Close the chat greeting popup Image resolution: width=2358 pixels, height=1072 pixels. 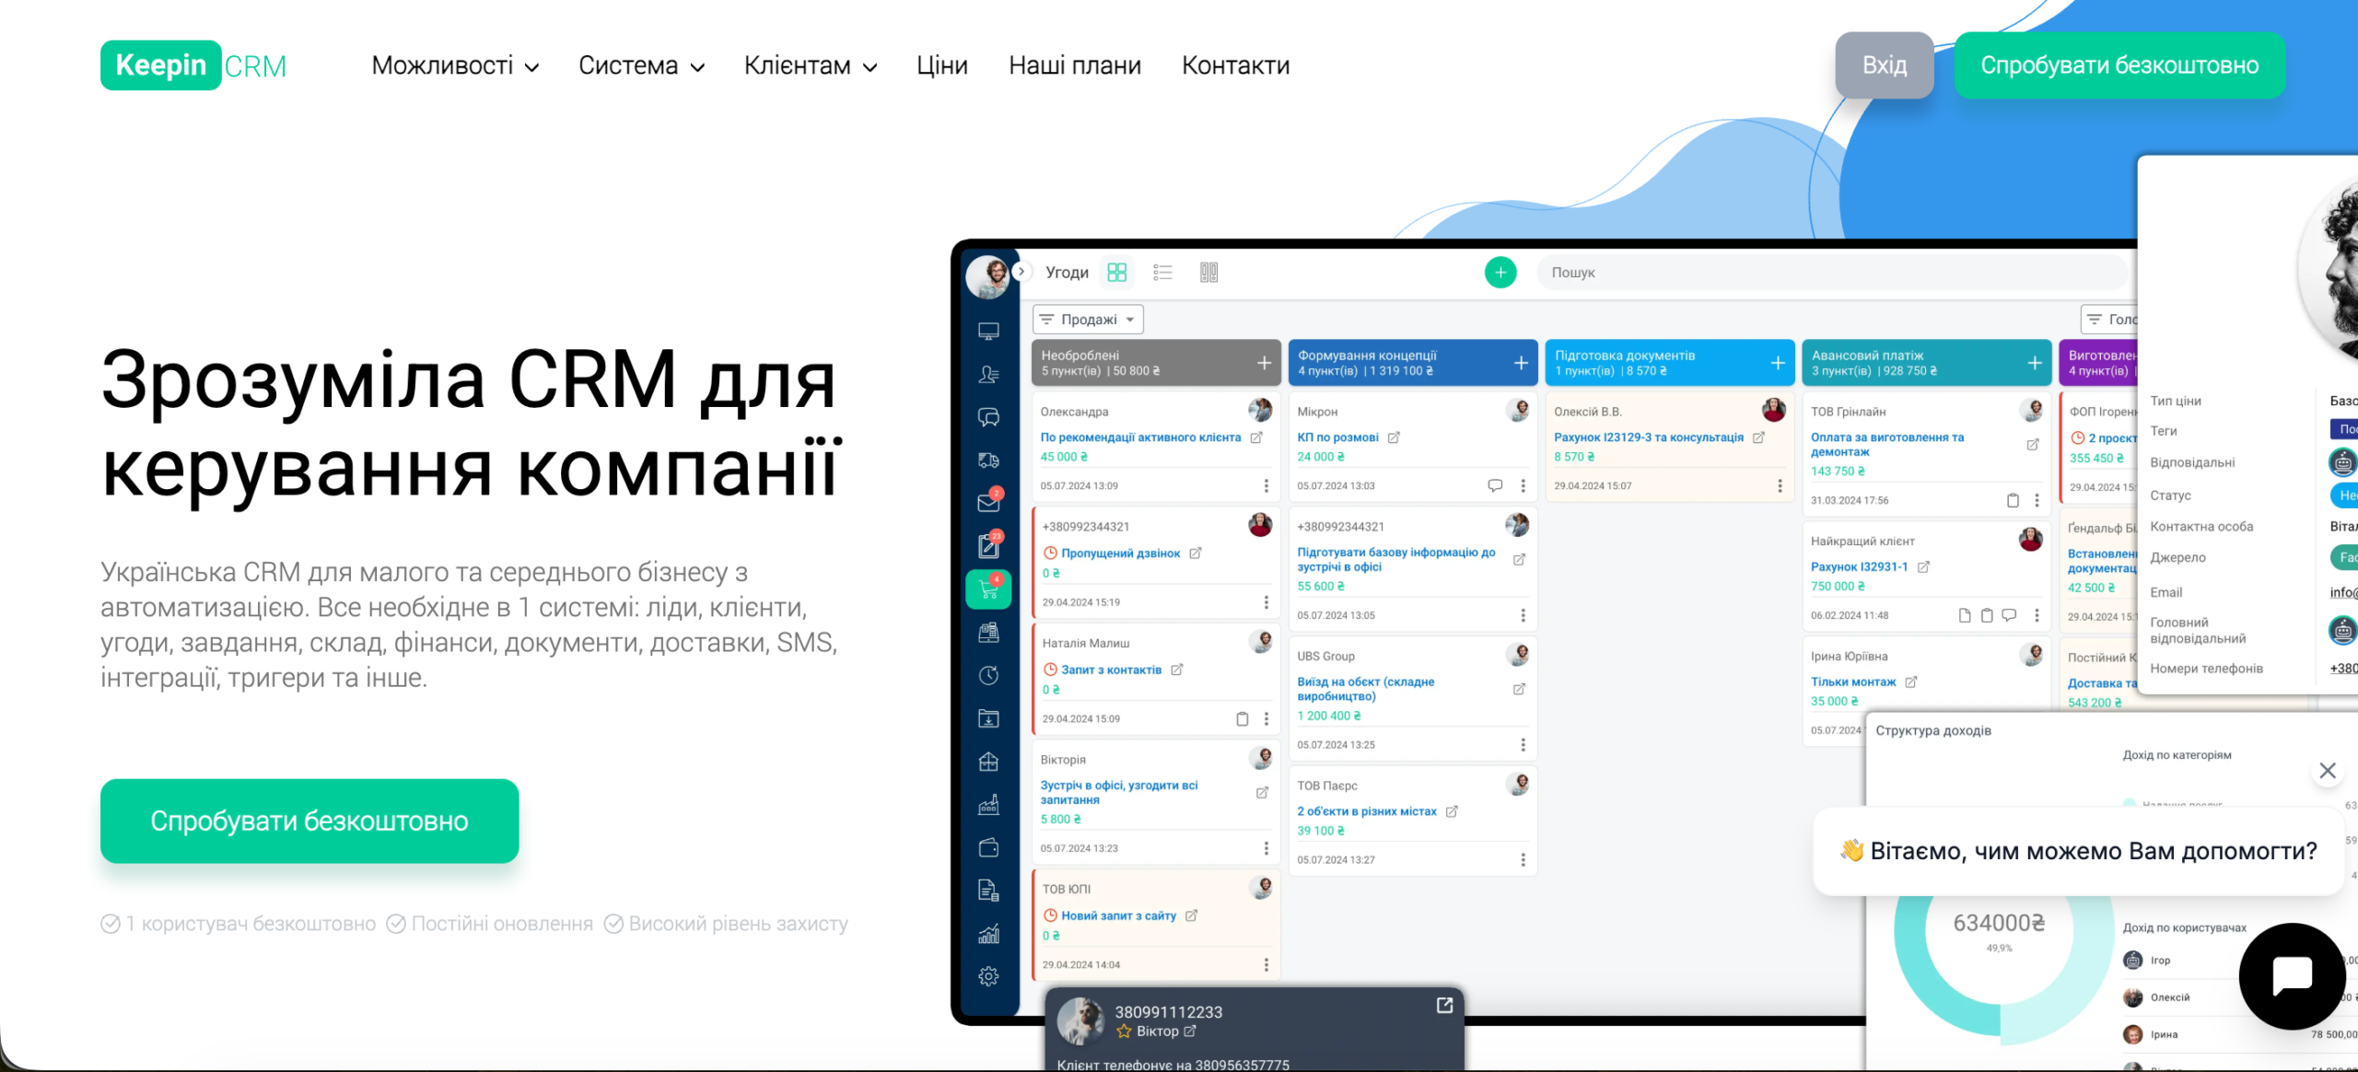pos(2328,771)
